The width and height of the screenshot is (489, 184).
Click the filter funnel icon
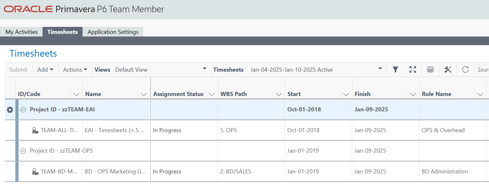[396, 69]
